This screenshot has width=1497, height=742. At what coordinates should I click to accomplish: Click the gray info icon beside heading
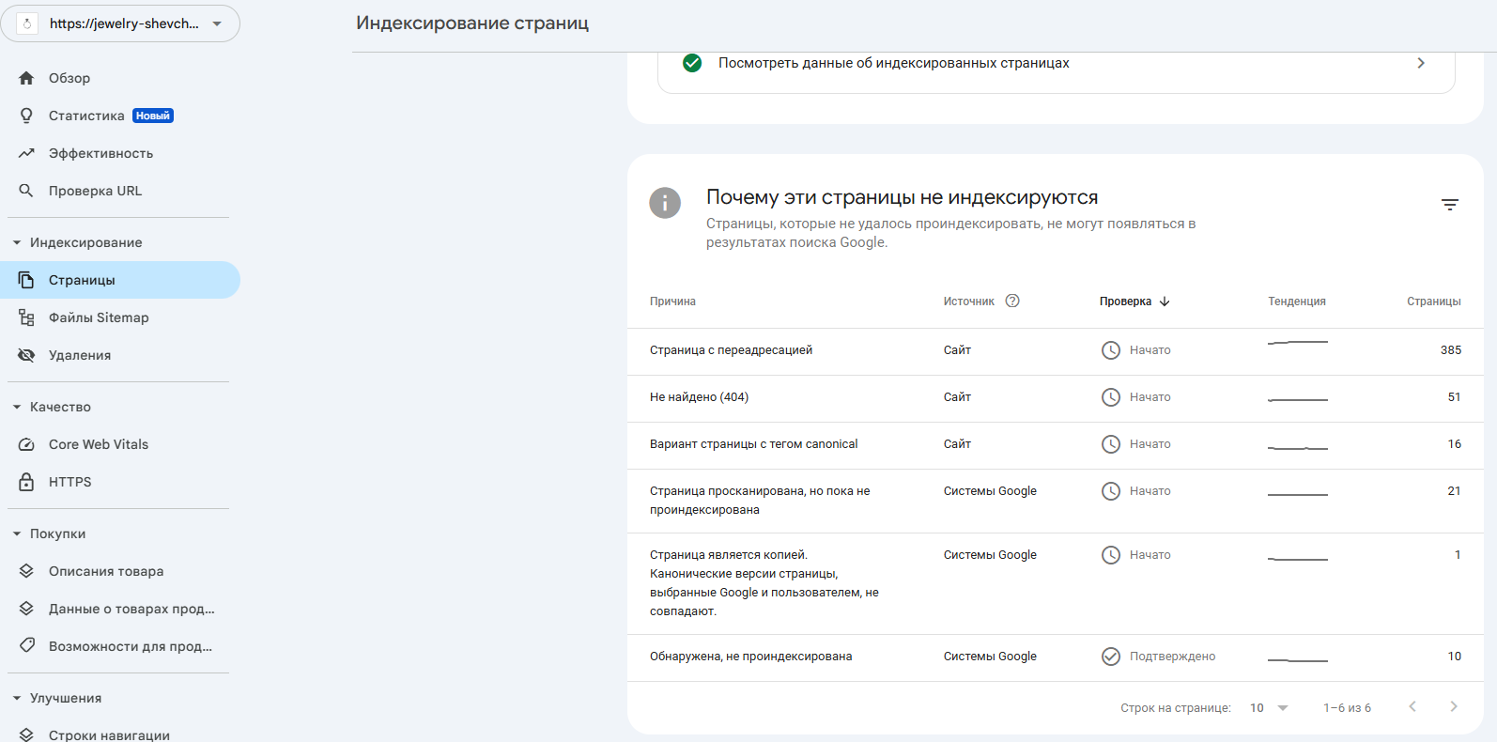click(x=665, y=203)
